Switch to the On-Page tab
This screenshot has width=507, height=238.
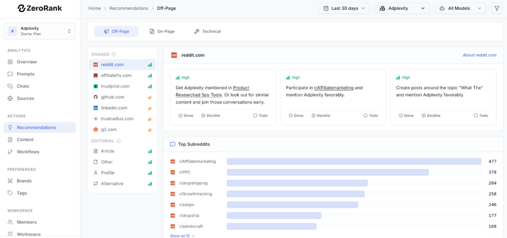click(162, 32)
